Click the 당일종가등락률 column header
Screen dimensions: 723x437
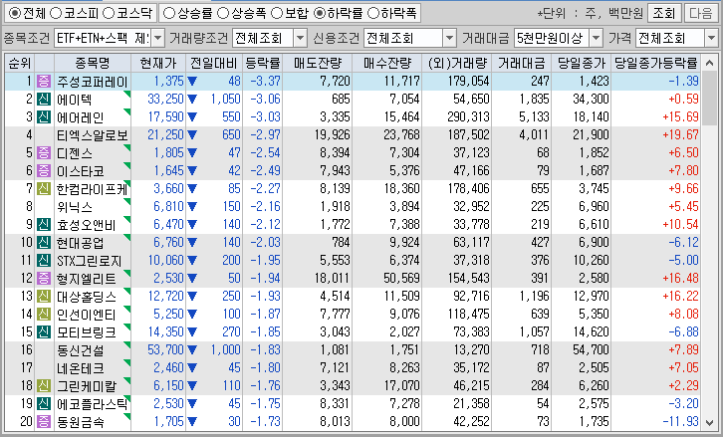656,63
